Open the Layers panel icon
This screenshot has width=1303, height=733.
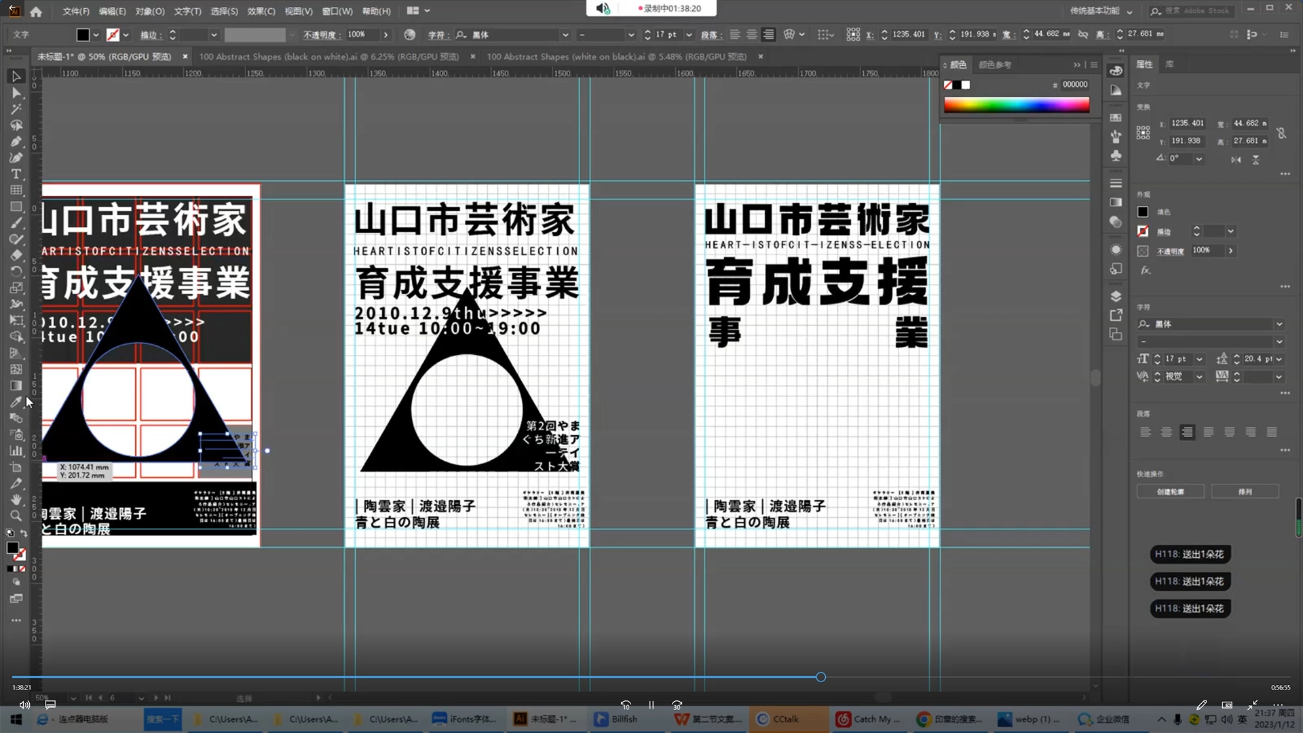[x=1116, y=297]
